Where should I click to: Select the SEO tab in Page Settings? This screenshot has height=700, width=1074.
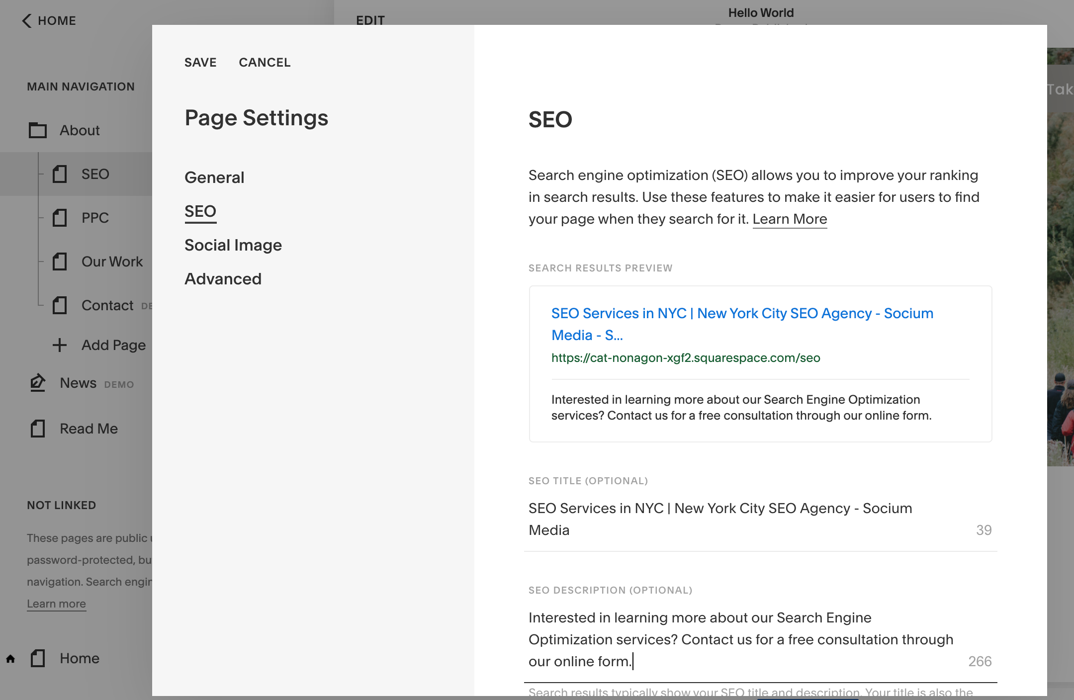pos(200,211)
